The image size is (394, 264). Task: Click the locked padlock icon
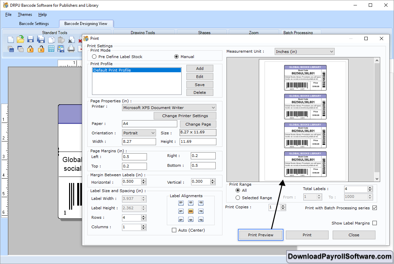(x=30, y=49)
